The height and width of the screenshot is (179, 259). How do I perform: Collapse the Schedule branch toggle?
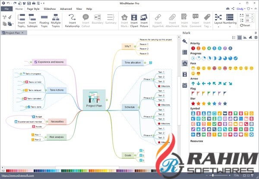pos(139,107)
